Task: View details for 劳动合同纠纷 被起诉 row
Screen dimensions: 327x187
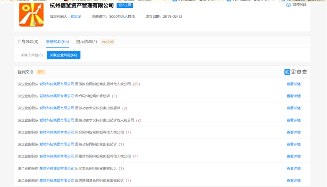Action: point(293,144)
